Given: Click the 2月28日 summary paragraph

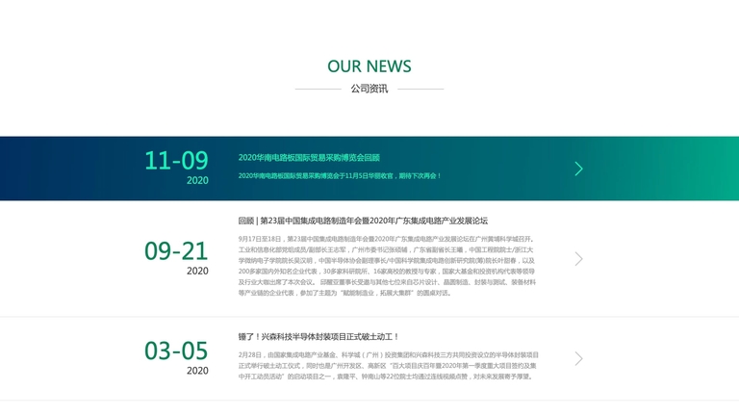Looking at the screenshot, I should [389, 366].
